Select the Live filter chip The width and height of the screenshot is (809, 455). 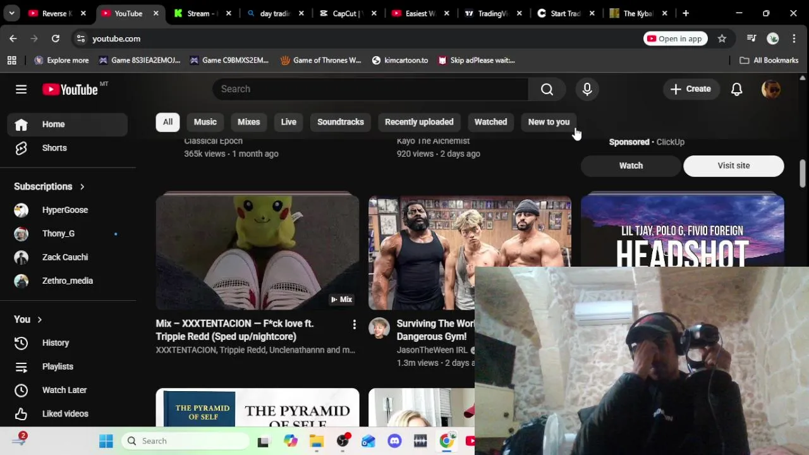pyautogui.click(x=288, y=122)
